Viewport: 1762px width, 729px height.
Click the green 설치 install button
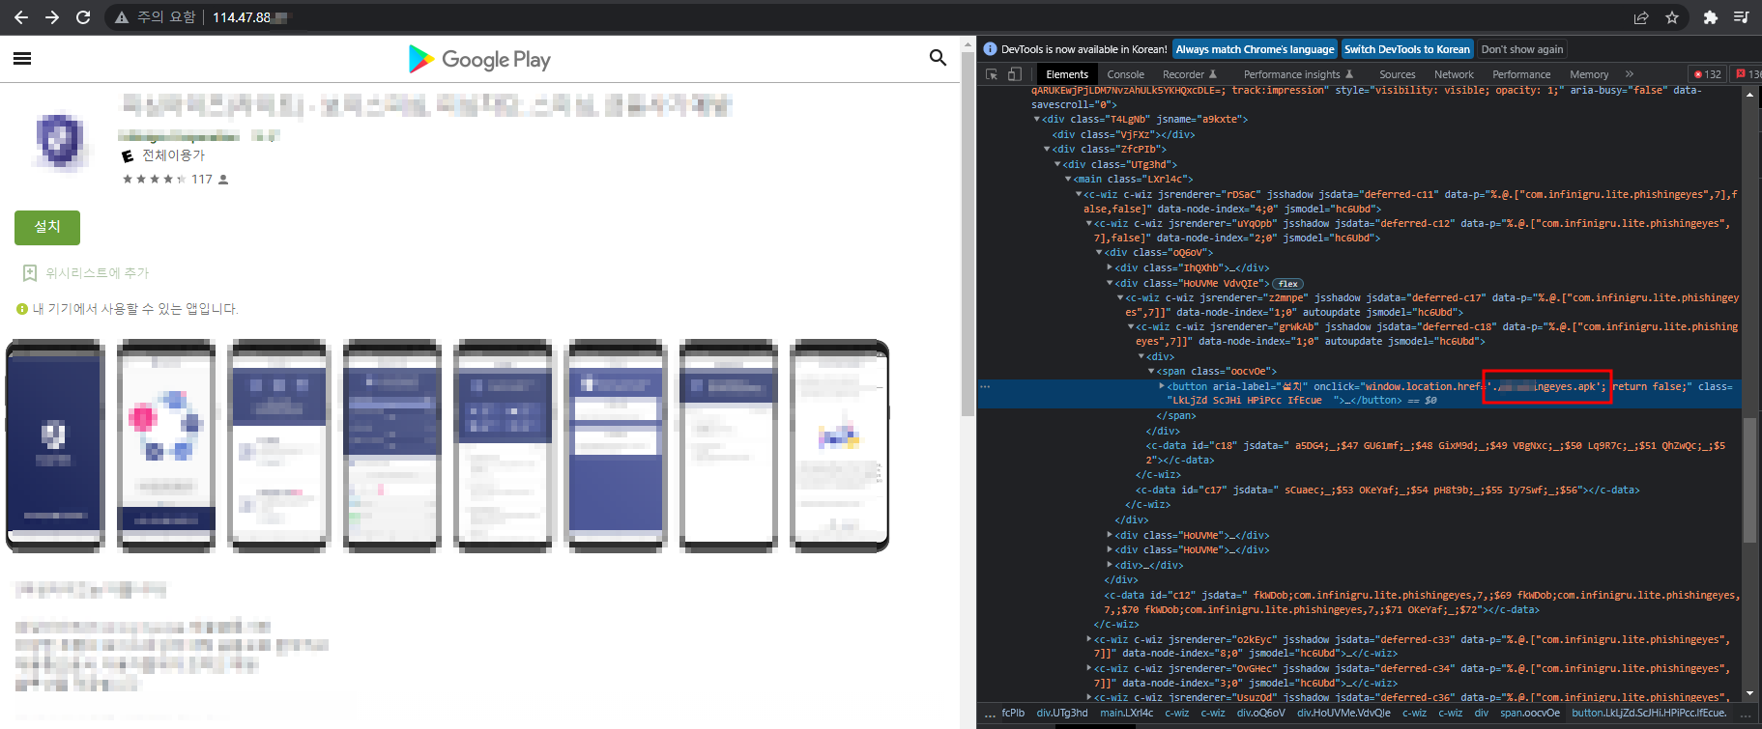[47, 227]
